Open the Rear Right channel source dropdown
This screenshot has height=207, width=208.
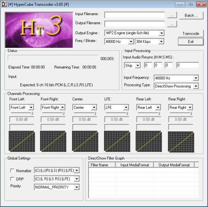tap(181, 108)
